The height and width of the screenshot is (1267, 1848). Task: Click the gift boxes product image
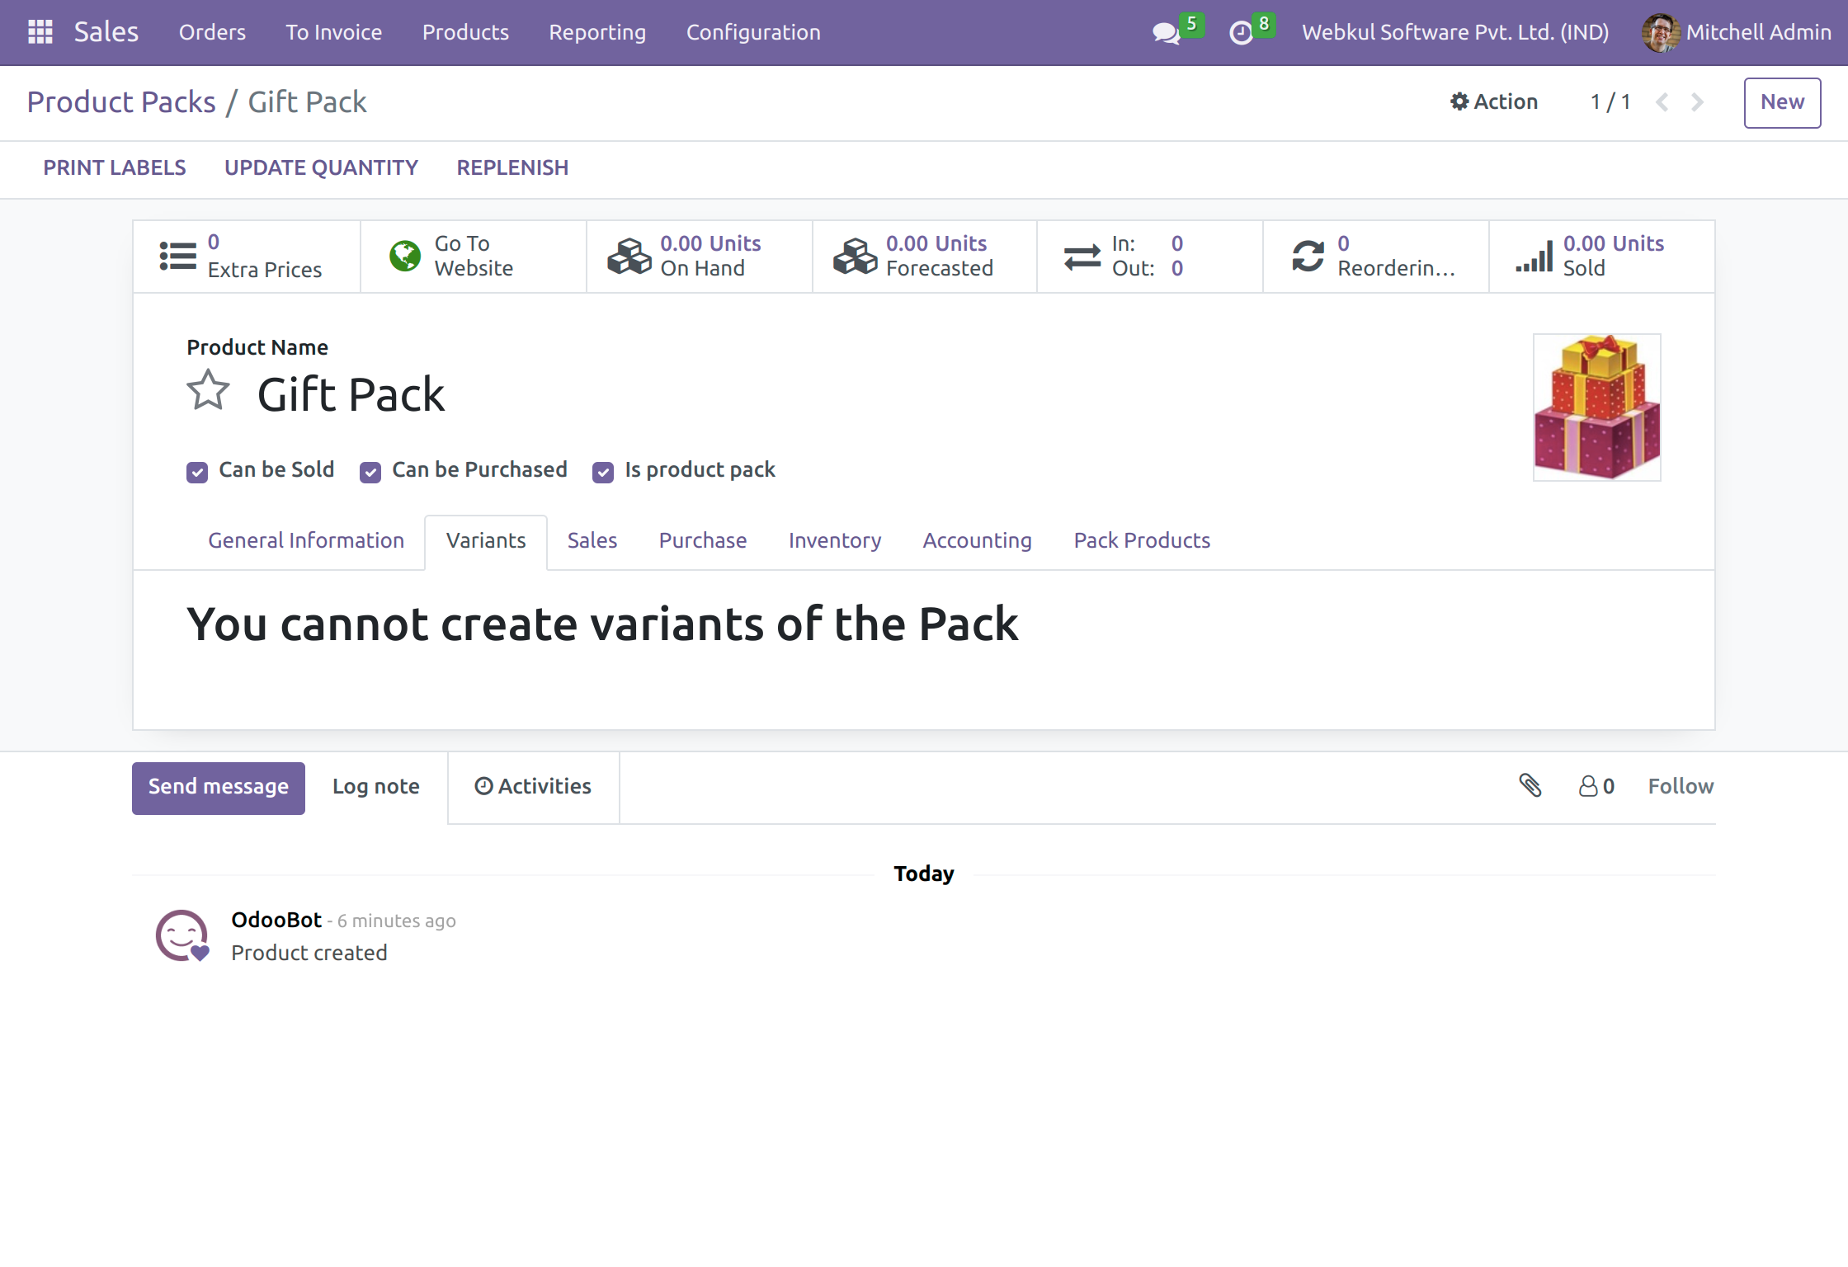pos(1596,407)
